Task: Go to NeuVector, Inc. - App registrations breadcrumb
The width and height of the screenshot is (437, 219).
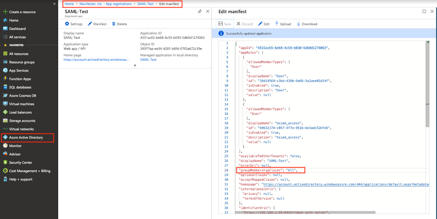Action: [106, 4]
